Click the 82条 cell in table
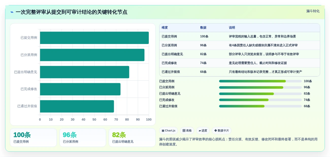 click(203, 54)
